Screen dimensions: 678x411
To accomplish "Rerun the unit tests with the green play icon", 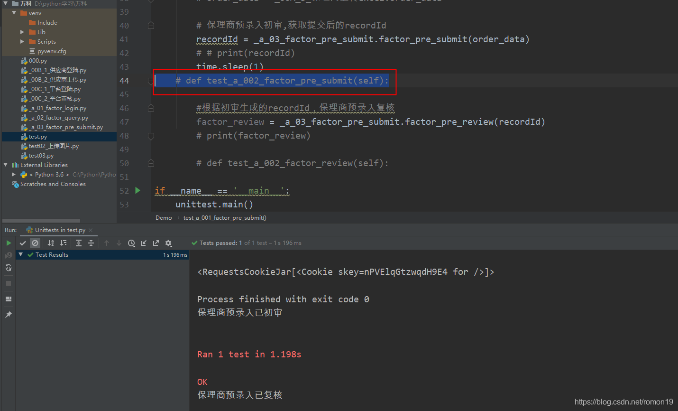I will (x=9, y=243).
